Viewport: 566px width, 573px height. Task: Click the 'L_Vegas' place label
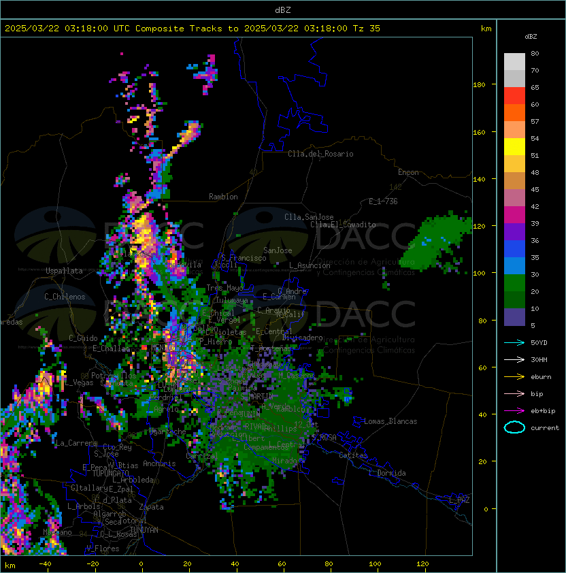point(79,382)
